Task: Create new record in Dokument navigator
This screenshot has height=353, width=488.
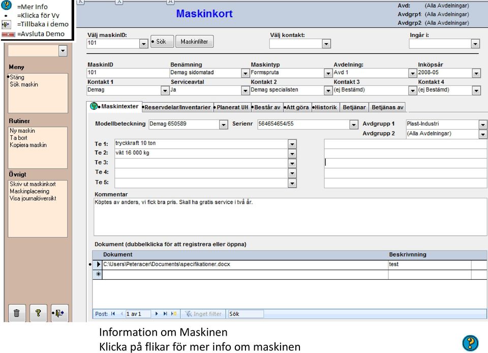Action: tap(174, 314)
